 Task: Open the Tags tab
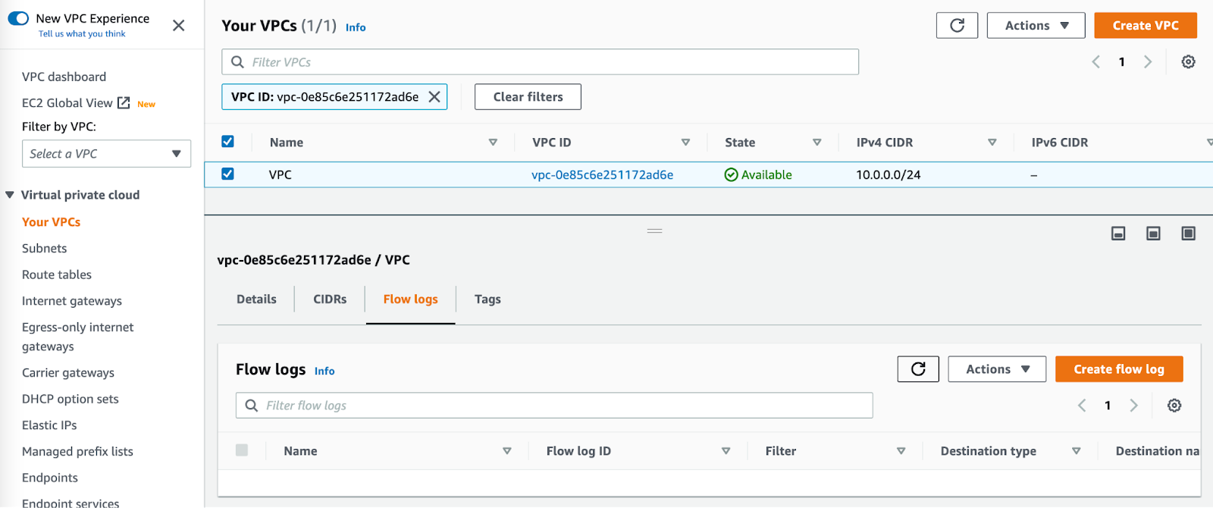pos(487,299)
